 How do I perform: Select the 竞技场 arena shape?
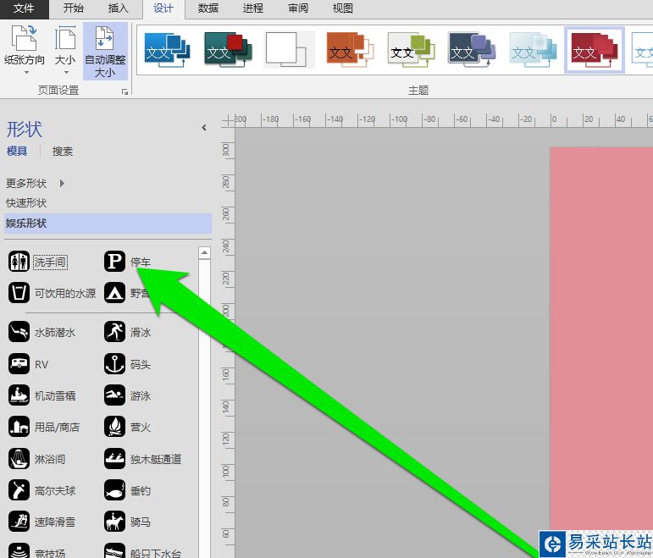[x=36, y=552]
